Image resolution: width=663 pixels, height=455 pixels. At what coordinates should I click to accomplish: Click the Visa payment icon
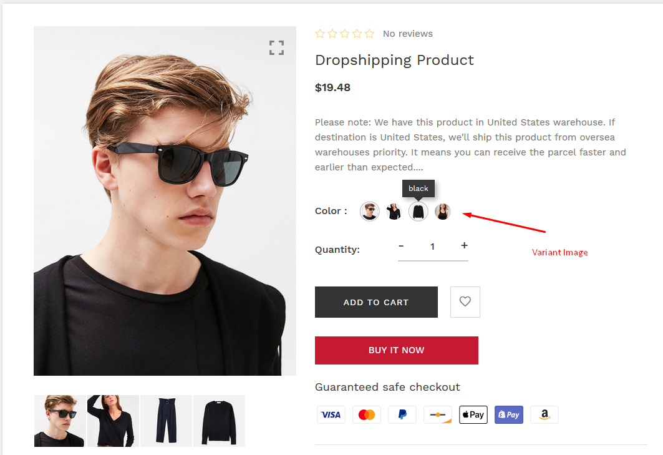tap(331, 415)
